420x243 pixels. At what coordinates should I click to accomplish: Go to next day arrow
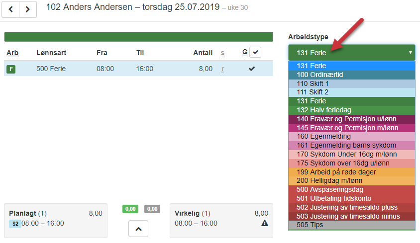click(28, 9)
